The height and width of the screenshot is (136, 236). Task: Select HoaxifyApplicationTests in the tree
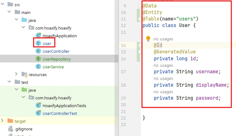(64, 106)
